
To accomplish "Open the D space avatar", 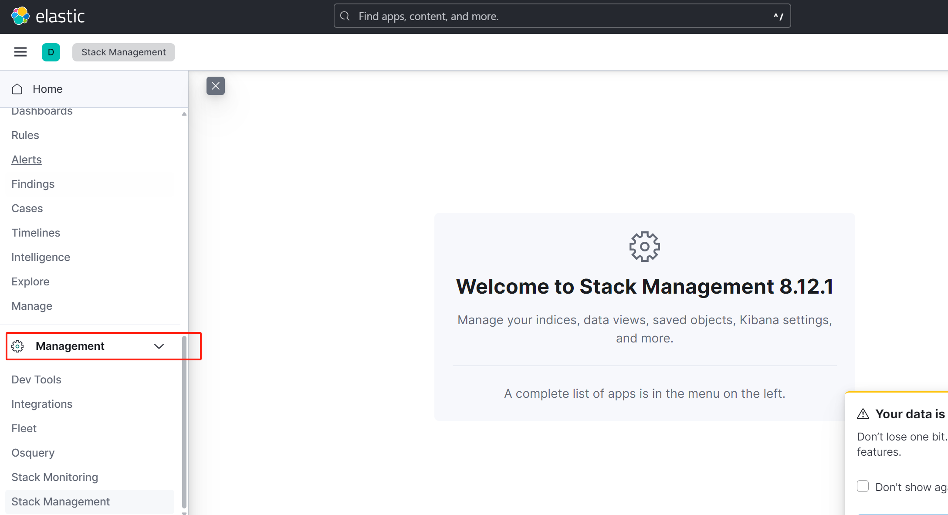I will [x=51, y=52].
